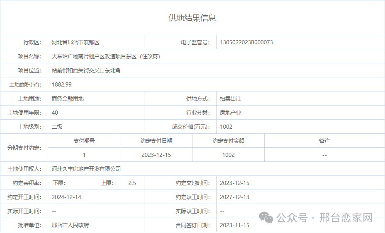The height and width of the screenshot is (233, 385).
Task: Select the 实际竣工时间 label
Action: click(x=193, y=211)
